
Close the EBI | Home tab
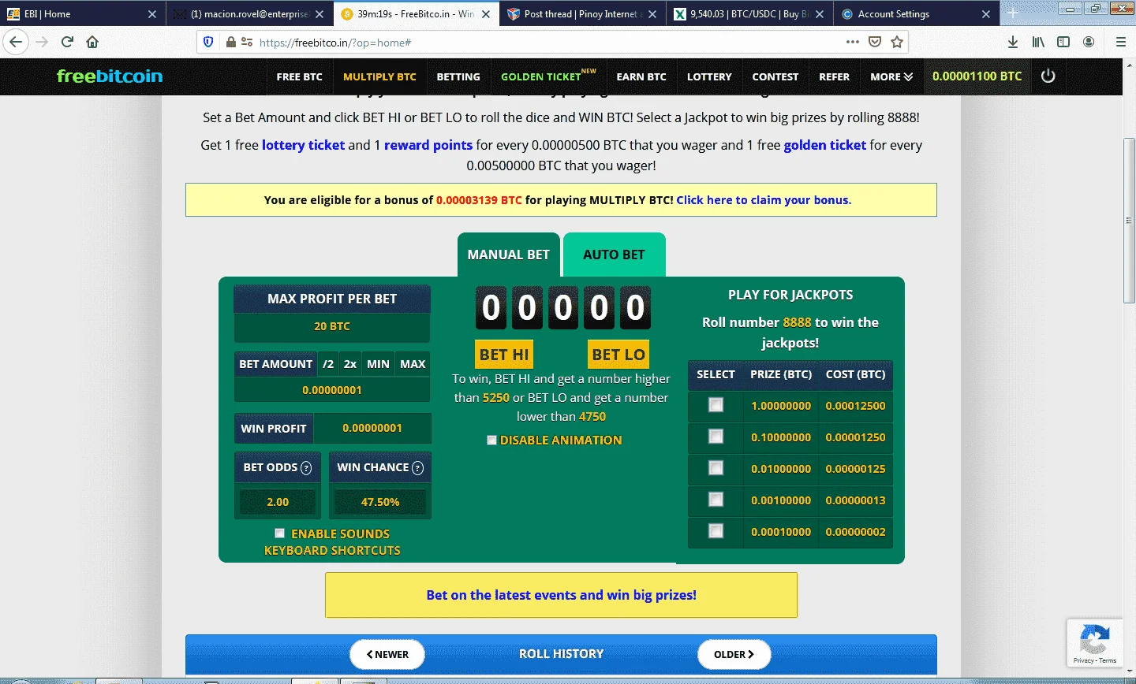(152, 14)
